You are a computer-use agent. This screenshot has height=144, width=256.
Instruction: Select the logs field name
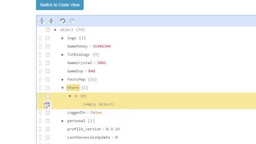[72, 38]
